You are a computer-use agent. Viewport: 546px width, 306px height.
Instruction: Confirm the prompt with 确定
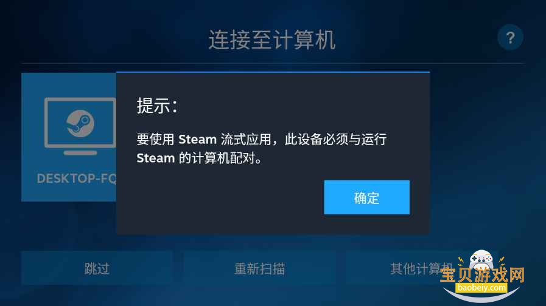(366, 197)
